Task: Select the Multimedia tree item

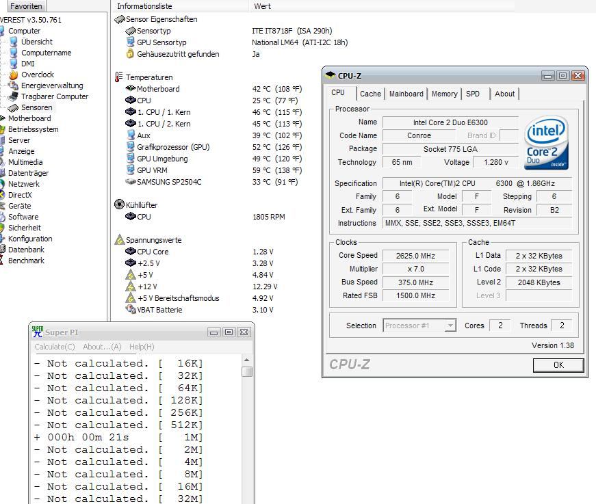Action: click(x=25, y=162)
